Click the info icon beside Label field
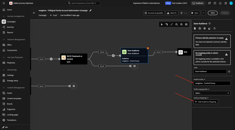235x130 pixels. [229, 72]
